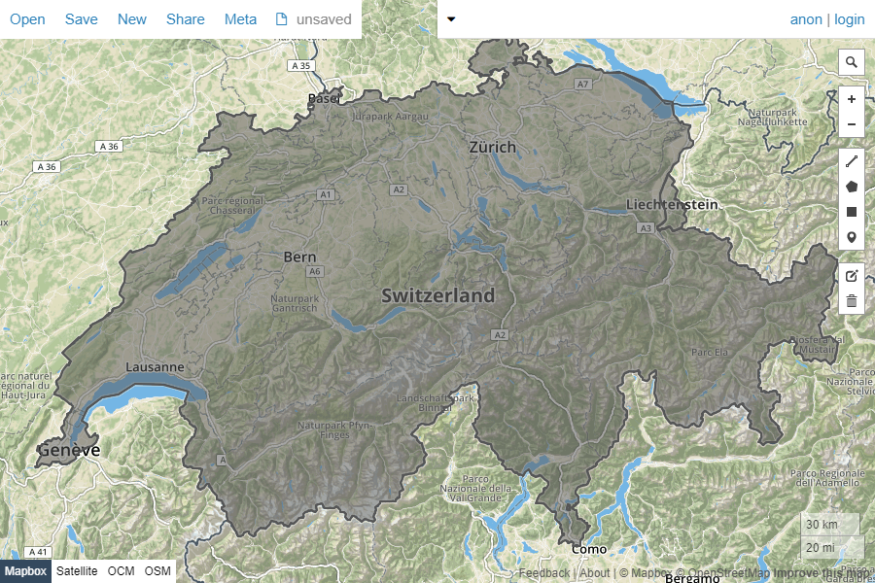Screen dimensions: 875x583
Task: Switch base map to Satellite
Action: tap(77, 571)
